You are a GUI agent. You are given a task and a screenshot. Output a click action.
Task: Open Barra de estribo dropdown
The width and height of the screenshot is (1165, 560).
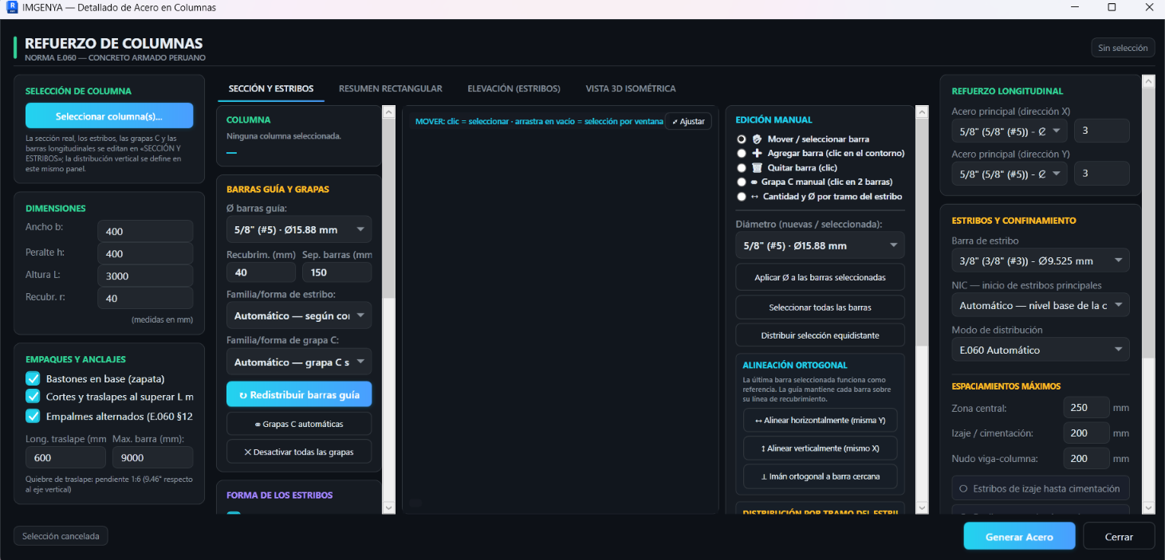pyautogui.click(x=1041, y=260)
